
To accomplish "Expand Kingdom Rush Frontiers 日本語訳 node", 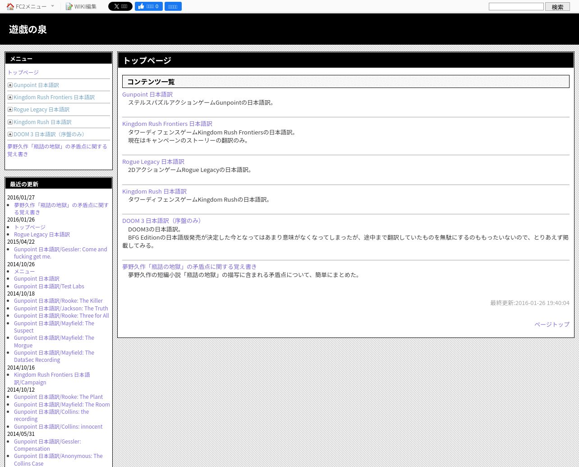I will pos(10,97).
